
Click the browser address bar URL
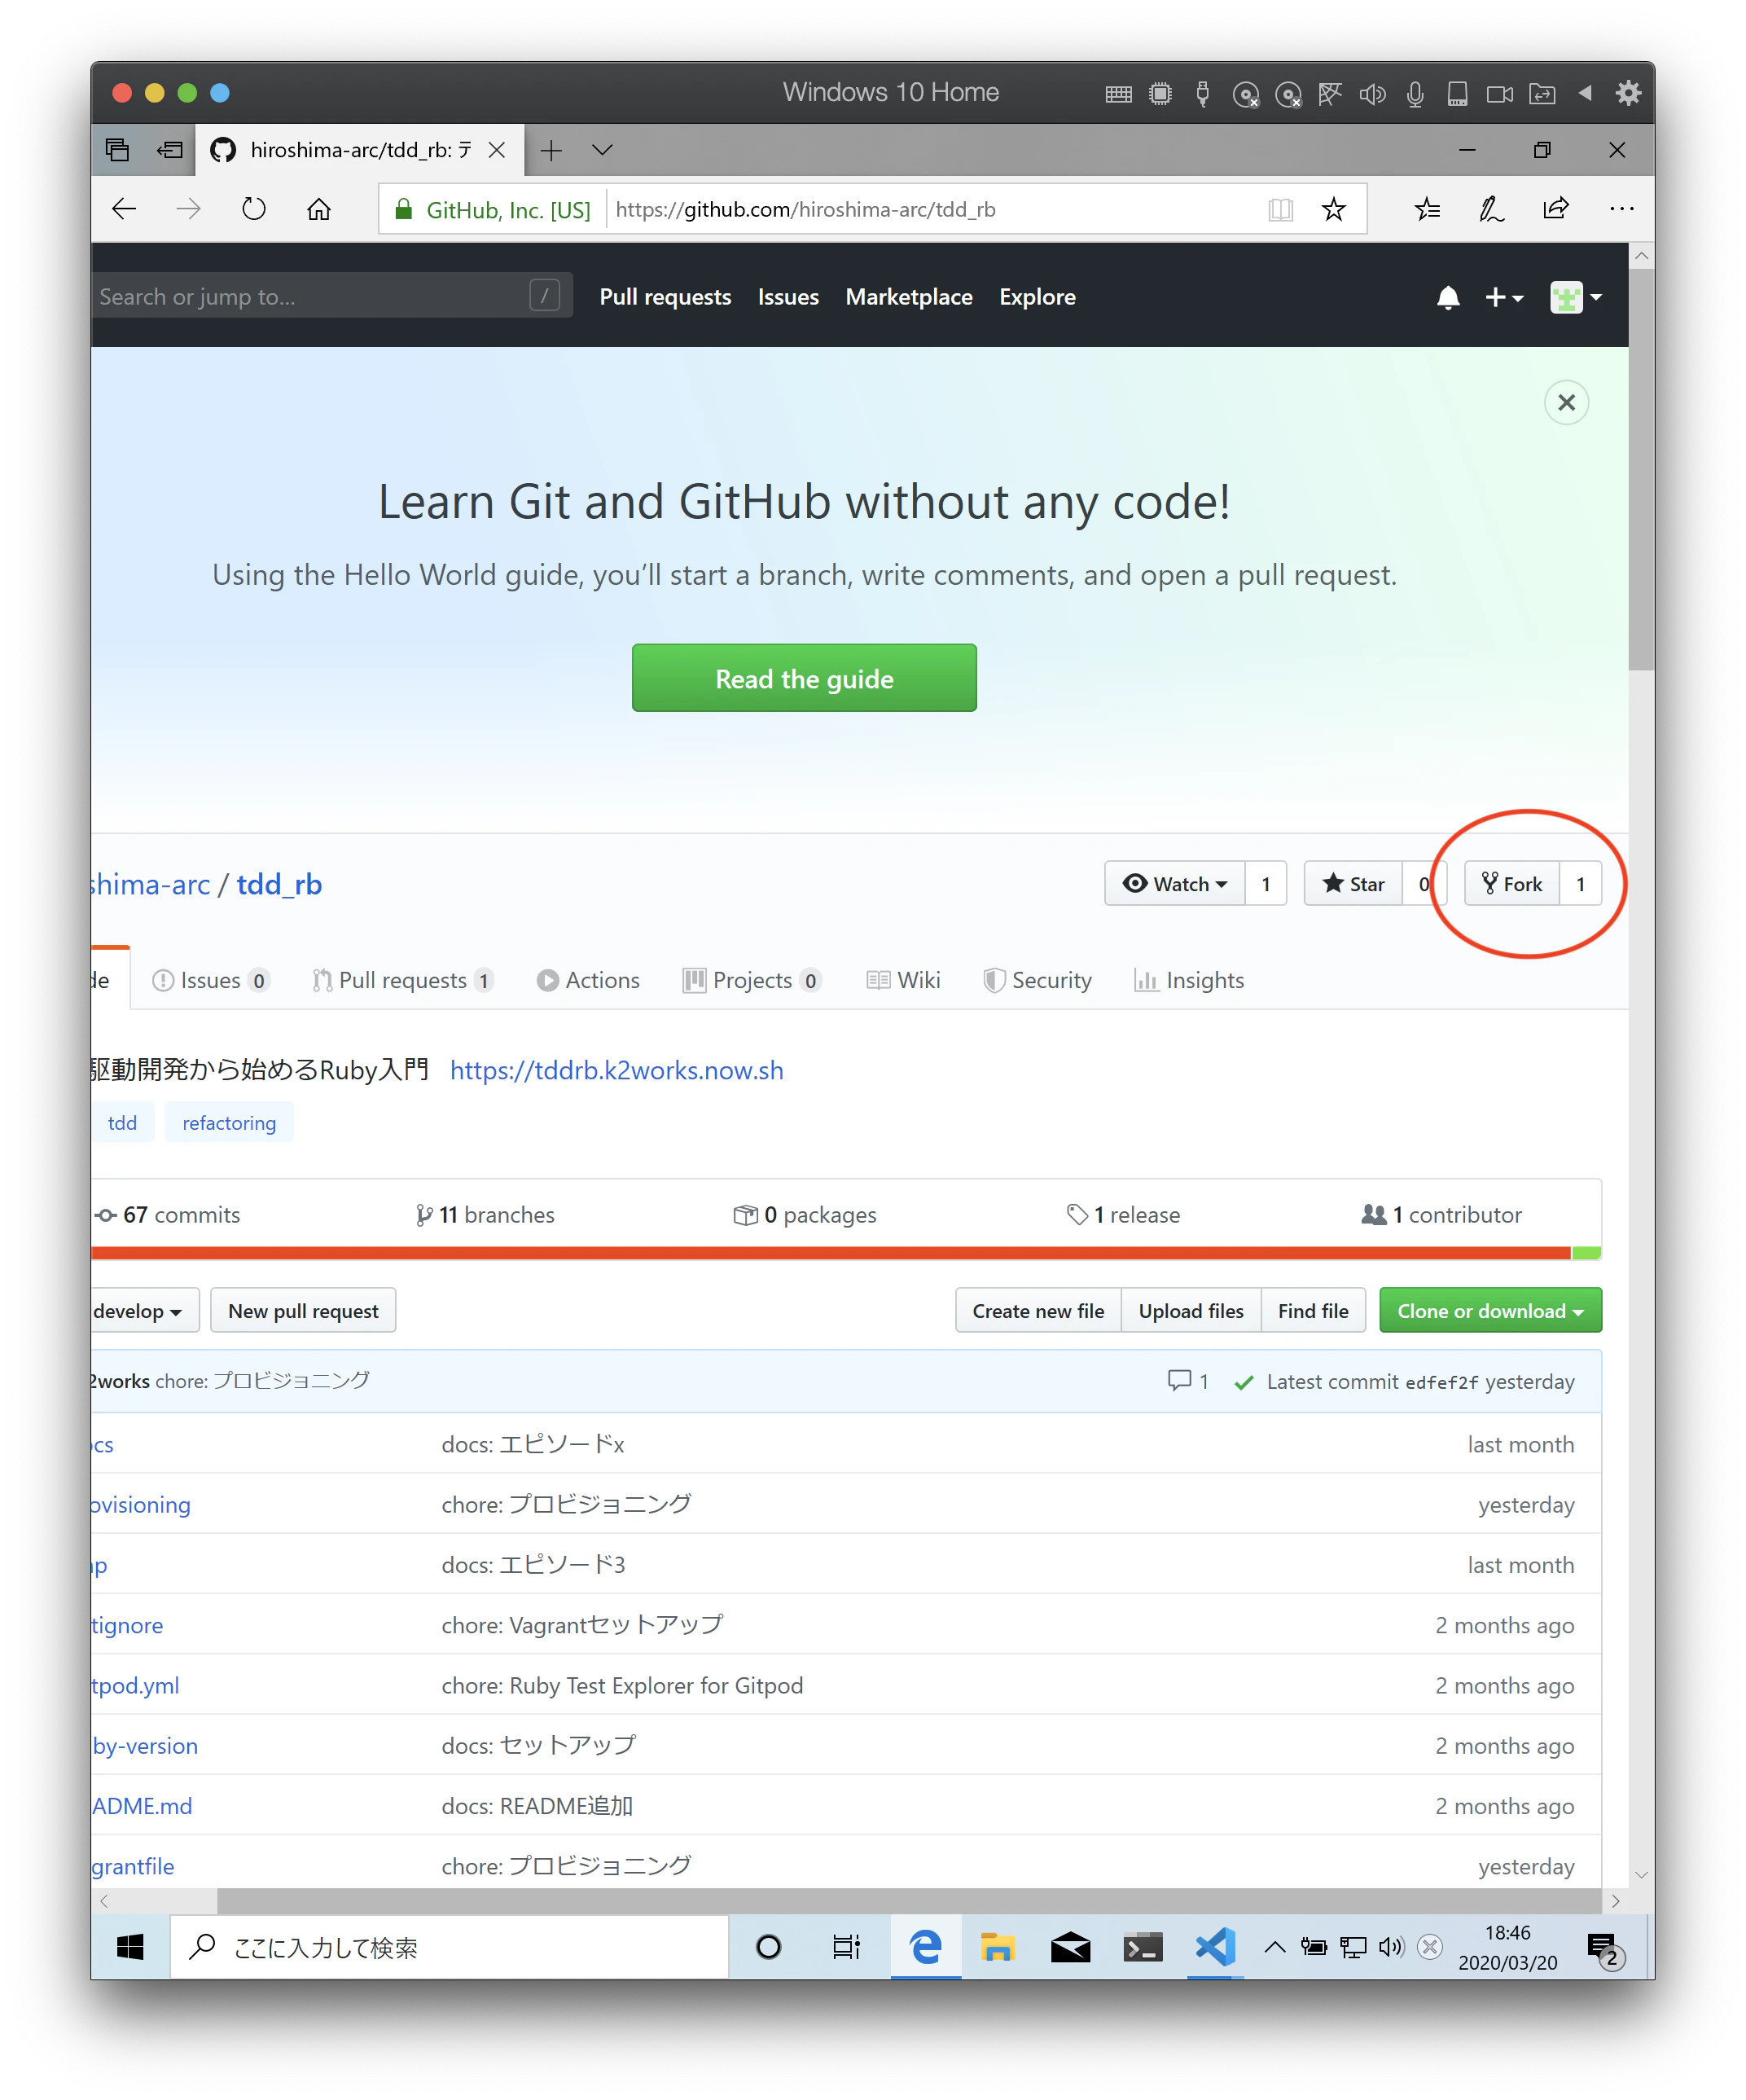805,209
